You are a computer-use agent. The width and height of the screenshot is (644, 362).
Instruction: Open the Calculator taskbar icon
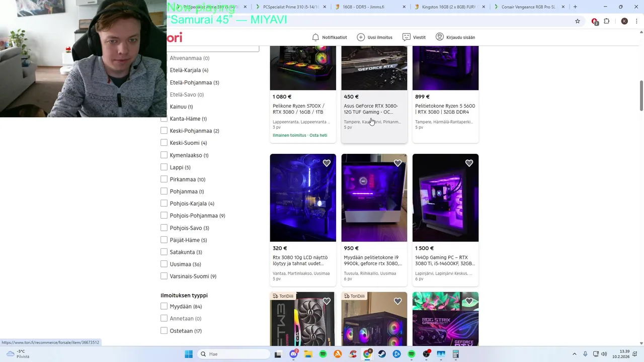pyautogui.click(x=456, y=354)
